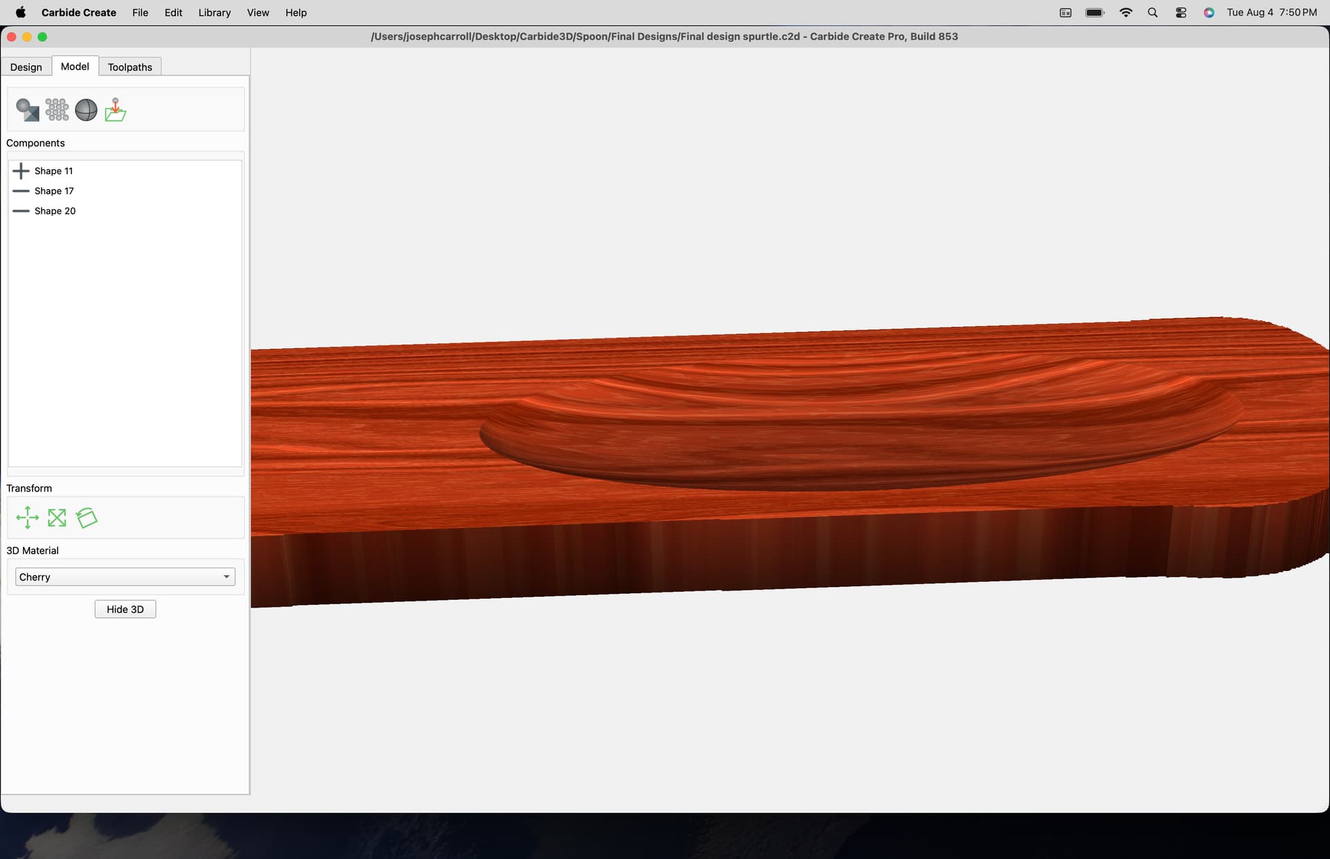Switch to the Model tab
The height and width of the screenshot is (859, 1330).
pos(75,66)
